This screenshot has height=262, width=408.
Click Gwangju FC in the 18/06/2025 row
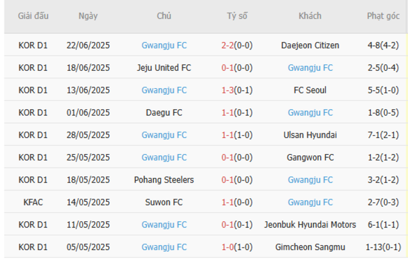pos(310,68)
